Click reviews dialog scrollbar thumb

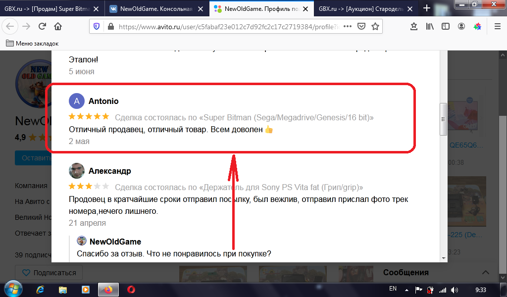(443, 119)
